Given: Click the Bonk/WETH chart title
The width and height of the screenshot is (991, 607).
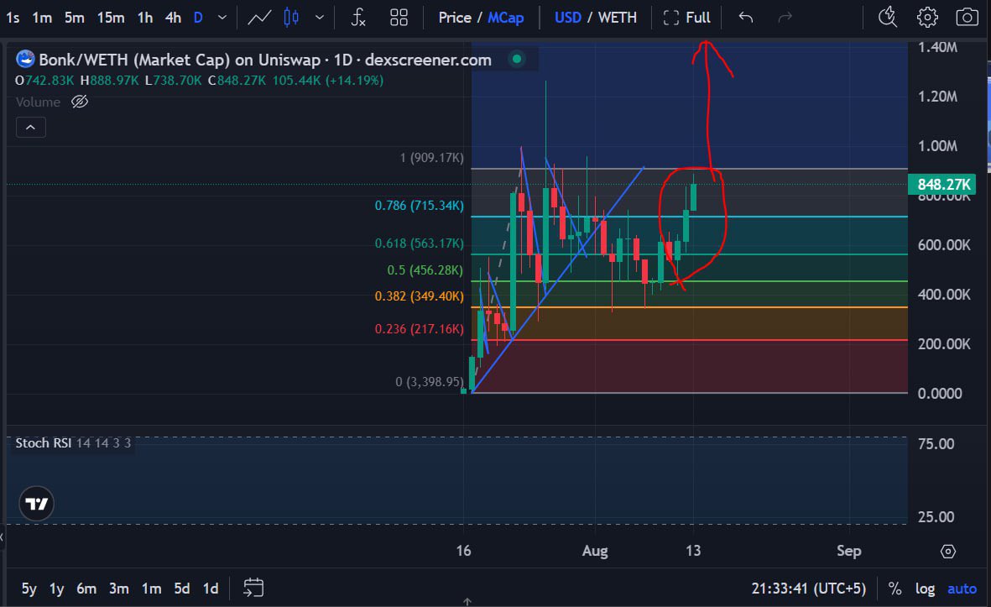Looking at the screenshot, I should 265,60.
